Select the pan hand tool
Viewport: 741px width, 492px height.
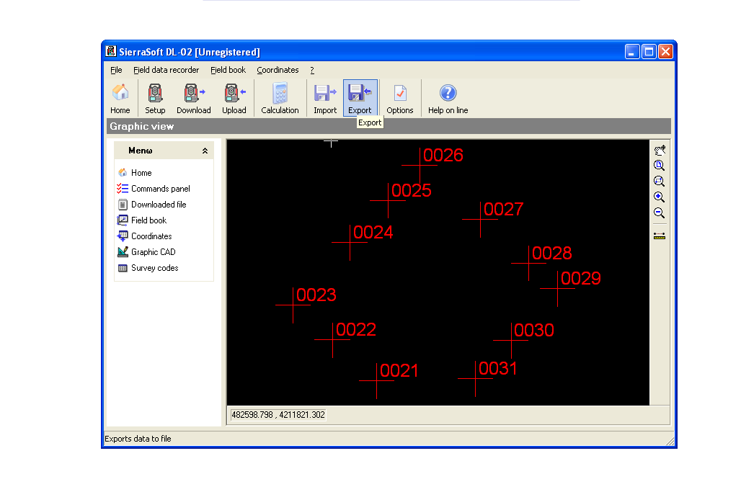660,150
